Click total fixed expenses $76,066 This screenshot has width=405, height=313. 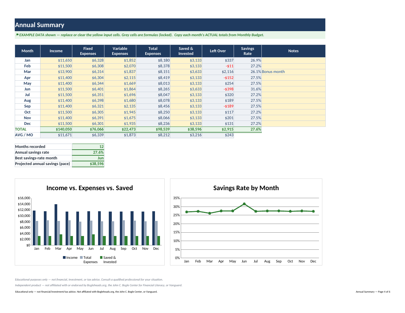coord(88,129)
